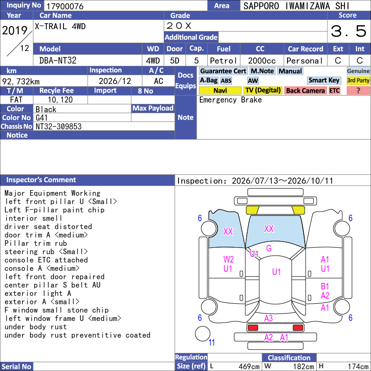This screenshot has height=371, width=371.
Task: Click the comment 'left front door repaired'
Action: pos(55,276)
